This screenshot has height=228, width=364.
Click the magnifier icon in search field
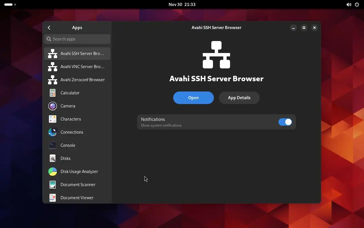coord(49,39)
